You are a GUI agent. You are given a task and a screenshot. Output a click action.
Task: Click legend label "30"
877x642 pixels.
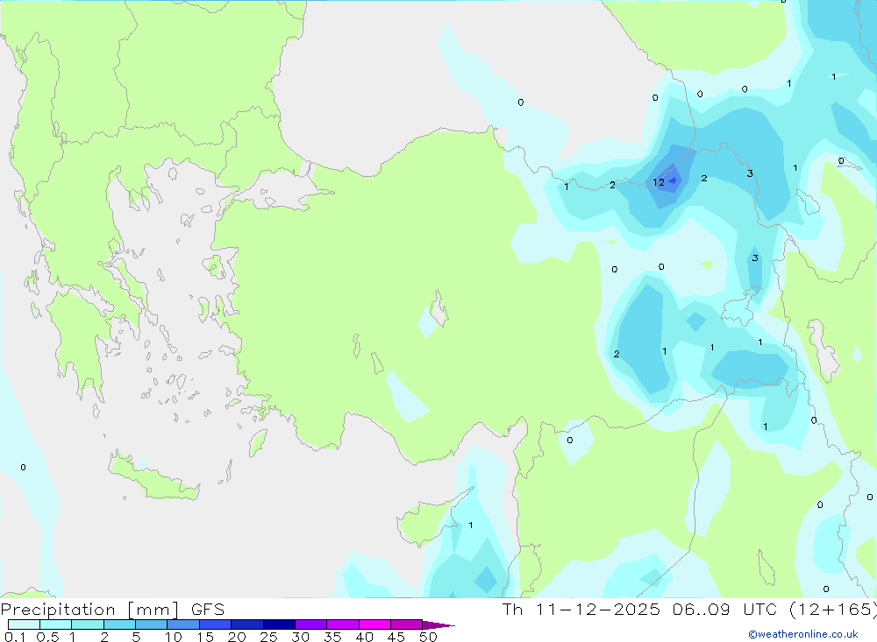tap(300, 637)
